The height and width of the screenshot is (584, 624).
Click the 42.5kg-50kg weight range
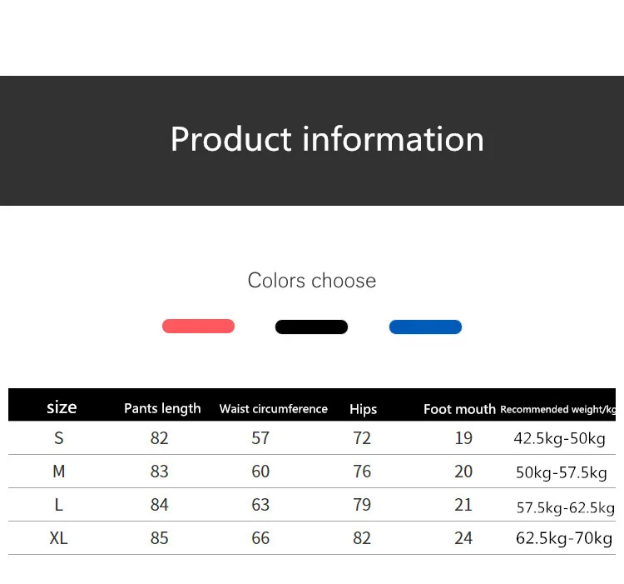point(559,439)
